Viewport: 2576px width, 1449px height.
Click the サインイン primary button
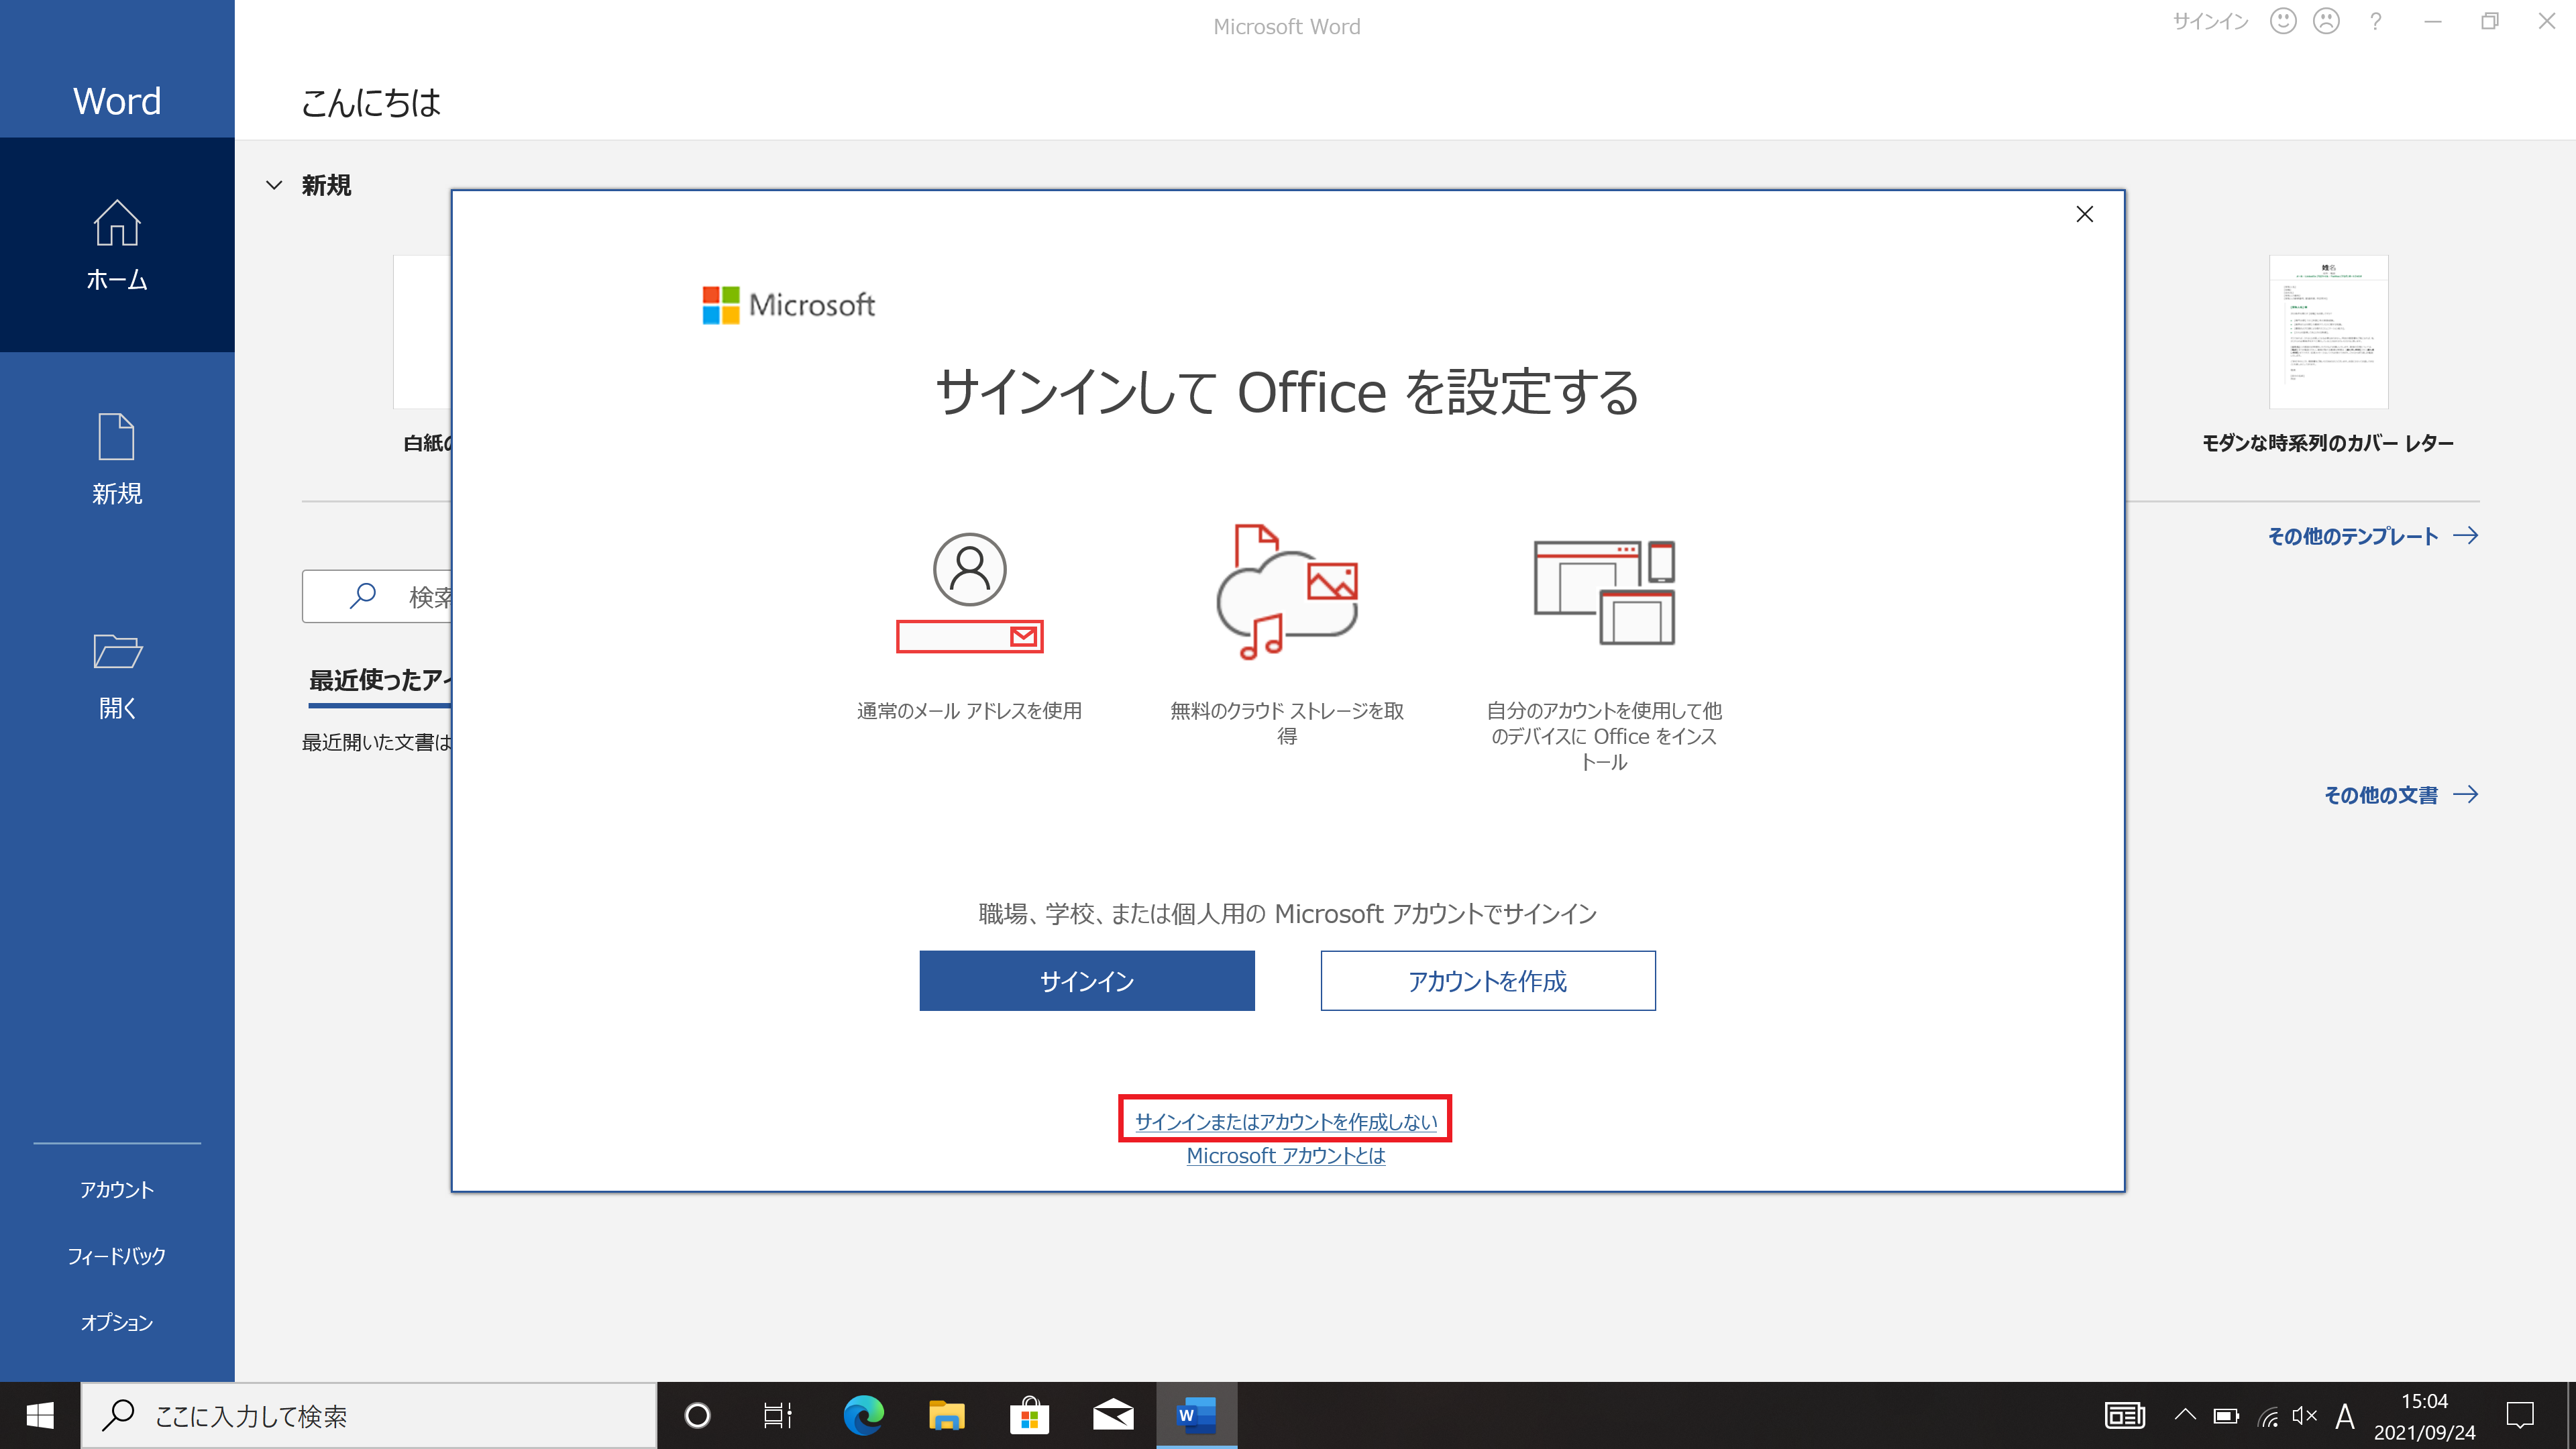[x=1087, y=981]
